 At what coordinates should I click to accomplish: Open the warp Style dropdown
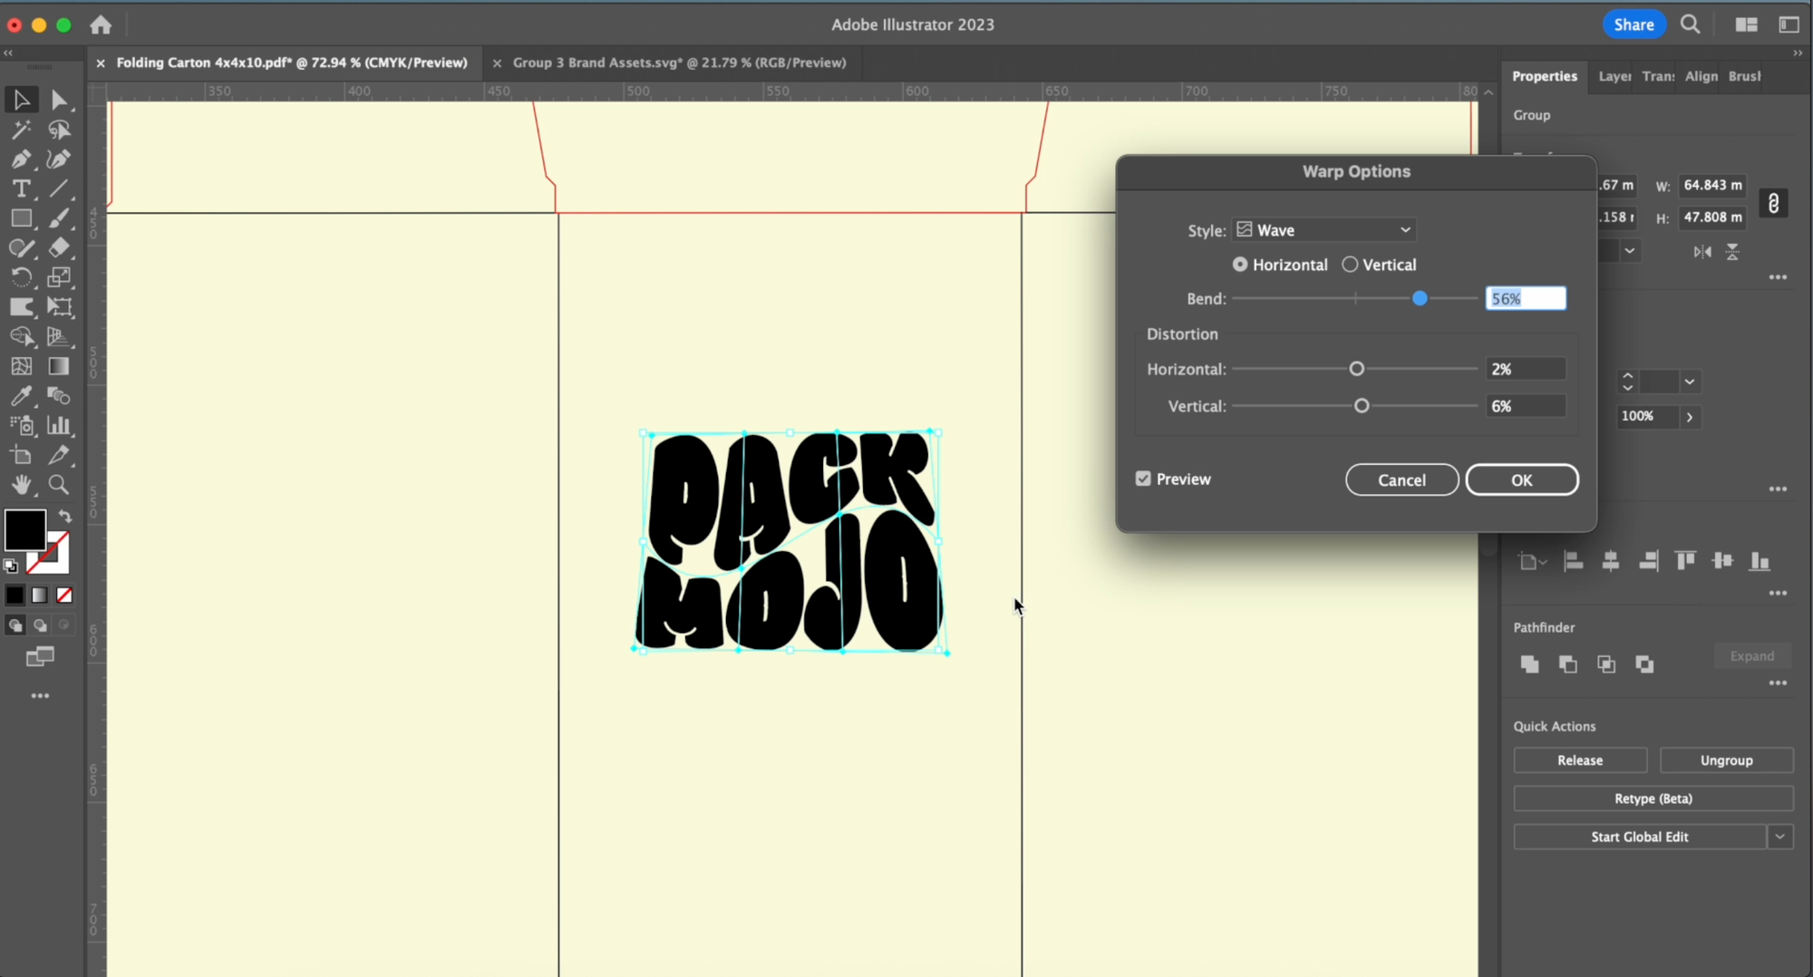coord(1323,230)
